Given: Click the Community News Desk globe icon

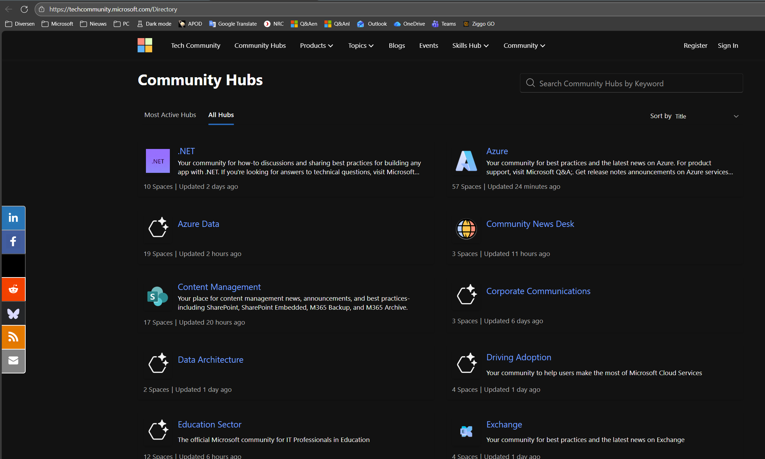Looking at the screenshot, I should [466, 229].
